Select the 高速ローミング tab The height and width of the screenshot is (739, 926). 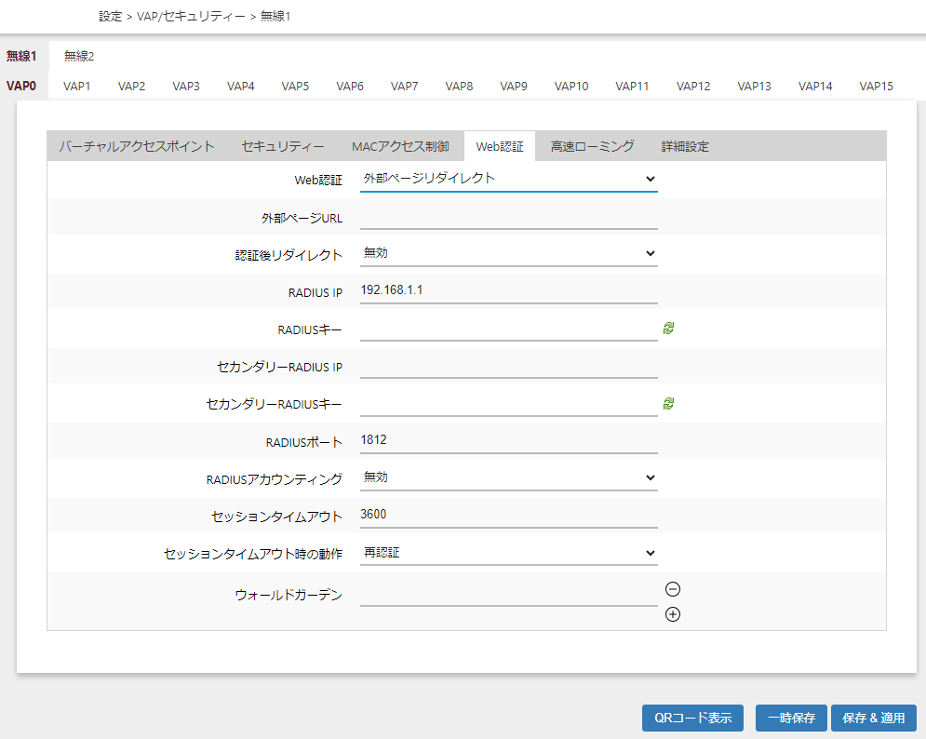point(592,146)
